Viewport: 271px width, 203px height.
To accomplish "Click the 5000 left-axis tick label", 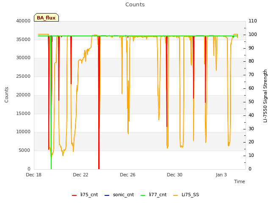I will [25, 150].
